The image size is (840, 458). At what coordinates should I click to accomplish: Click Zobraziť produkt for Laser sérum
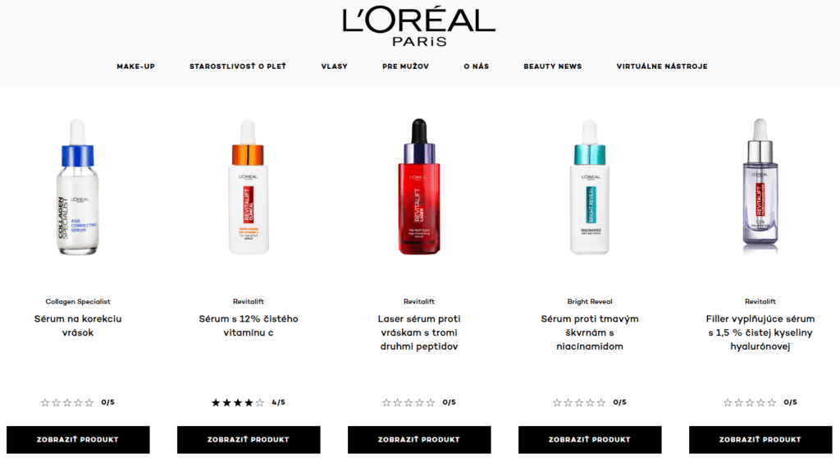click(x=419, y=440)
